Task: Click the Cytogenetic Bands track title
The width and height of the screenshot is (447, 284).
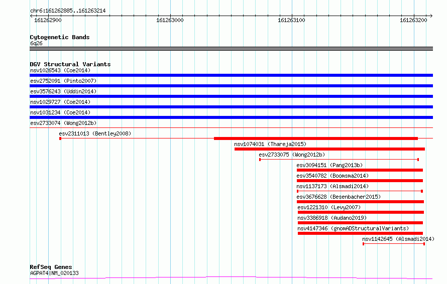Action: point(60,37)
